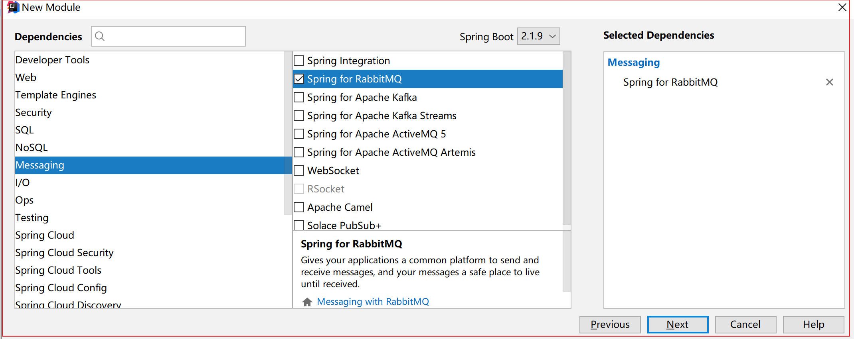The width and height of the screenshot is (854, 339).
Task: Uncheck the Spring for RabbitMQ checkbox
Action: [x=299, y=79]
